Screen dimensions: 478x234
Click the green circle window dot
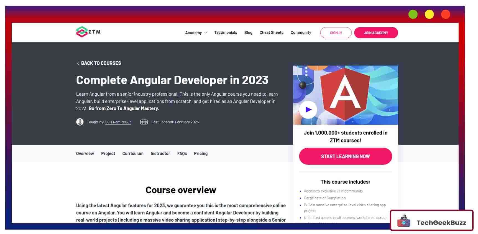(x=413, y=14)
